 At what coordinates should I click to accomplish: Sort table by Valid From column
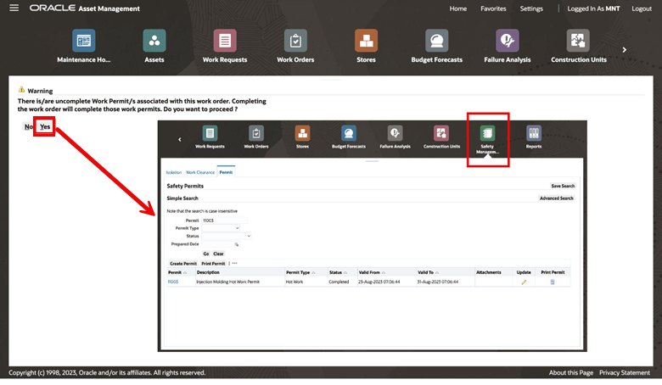pos(369,272)
